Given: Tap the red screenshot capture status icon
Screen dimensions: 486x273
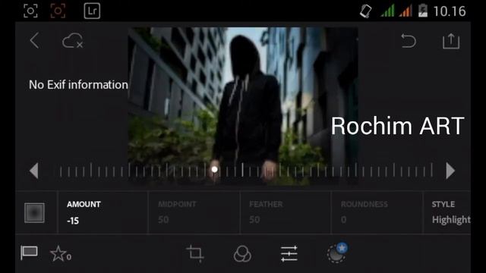Looking at the screenshot, I should pos(58,11).
